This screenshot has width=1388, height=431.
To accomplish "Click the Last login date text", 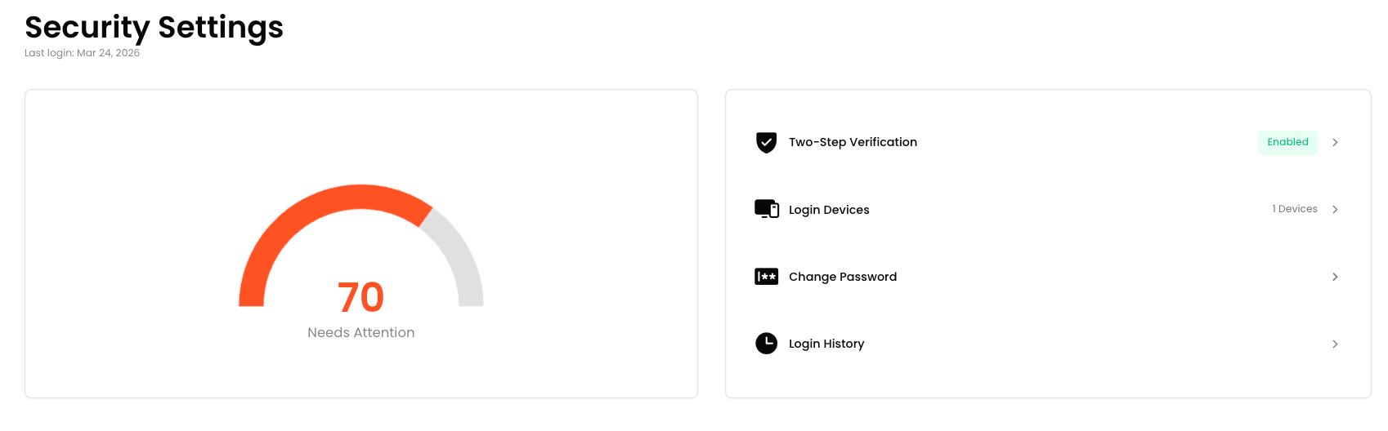I will pos(82,53).
